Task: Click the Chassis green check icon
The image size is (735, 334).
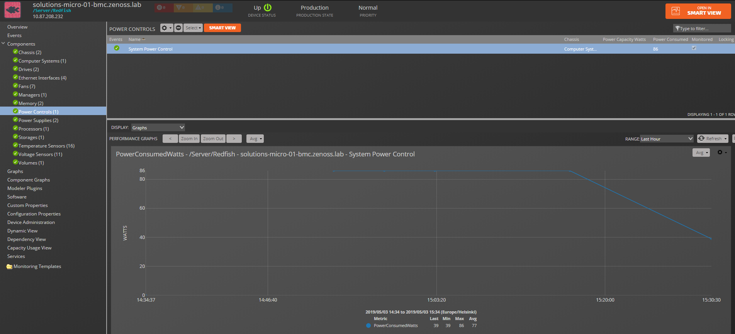Action: pos(15,52)
